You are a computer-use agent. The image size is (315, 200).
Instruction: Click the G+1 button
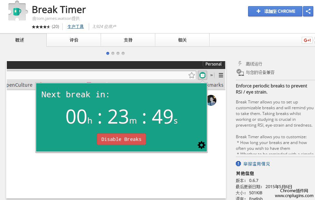(x=307, y=40)
